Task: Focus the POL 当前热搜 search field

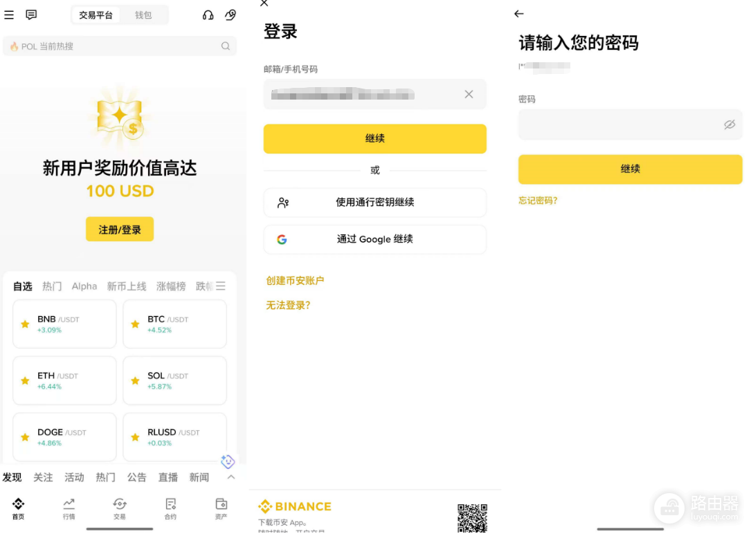Action: pos(120,46)
